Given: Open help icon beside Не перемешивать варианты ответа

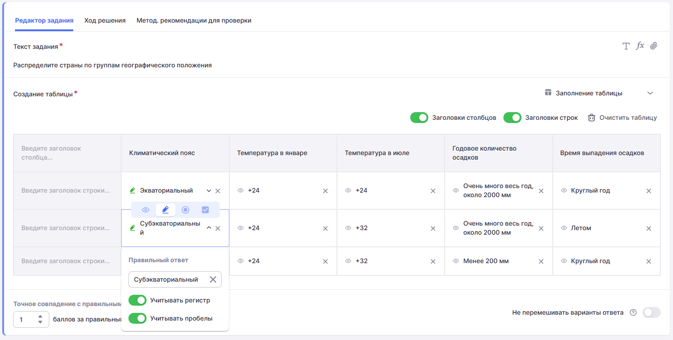Looking at the screenshot, I should pos(633,312).
